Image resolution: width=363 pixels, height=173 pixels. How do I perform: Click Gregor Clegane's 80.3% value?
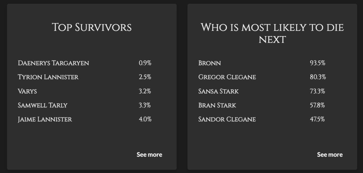(x=318, y=77)
